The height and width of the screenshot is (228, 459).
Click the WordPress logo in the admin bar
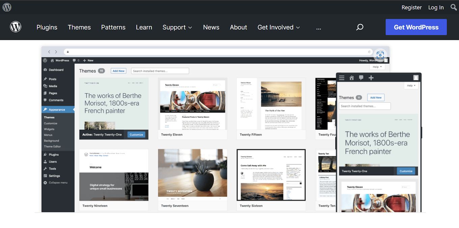coord(45,60)
